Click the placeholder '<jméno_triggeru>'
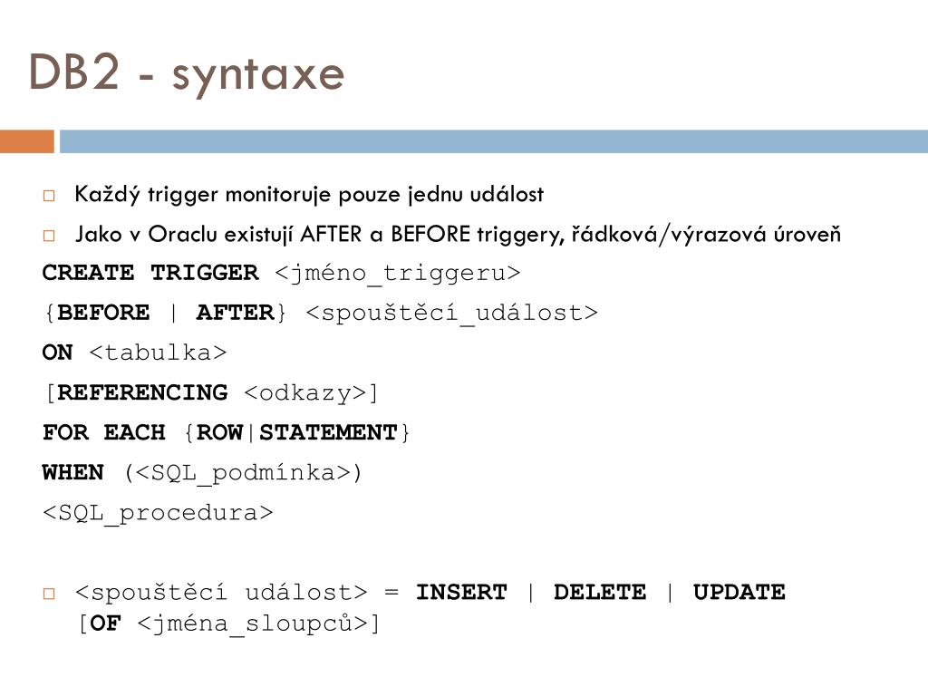 click(398, 274)
